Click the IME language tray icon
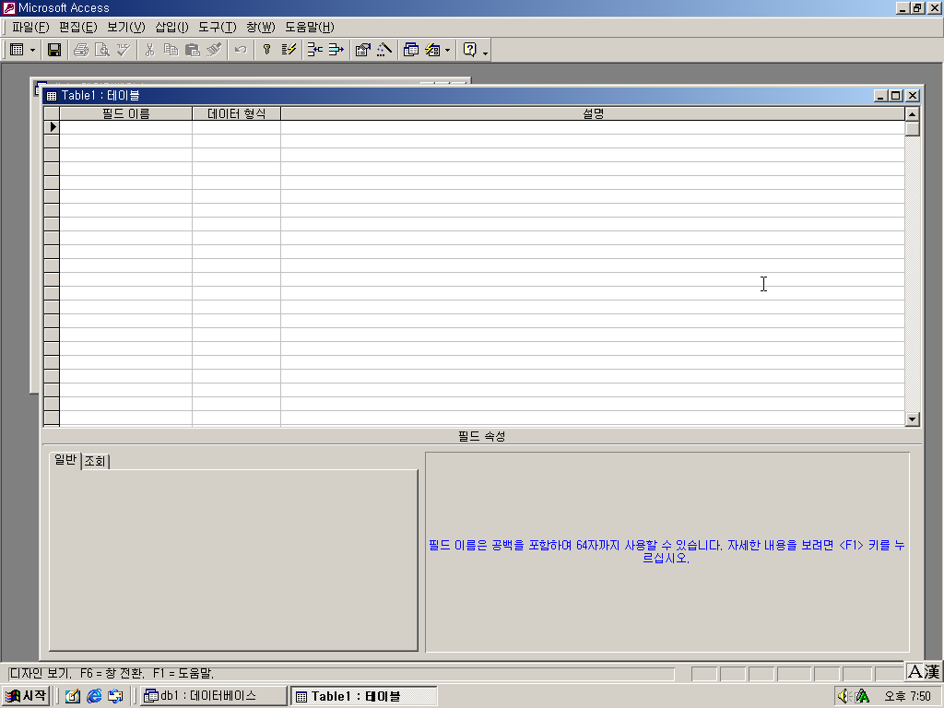The width and height of the screenshot is (944, 708). 863,696
